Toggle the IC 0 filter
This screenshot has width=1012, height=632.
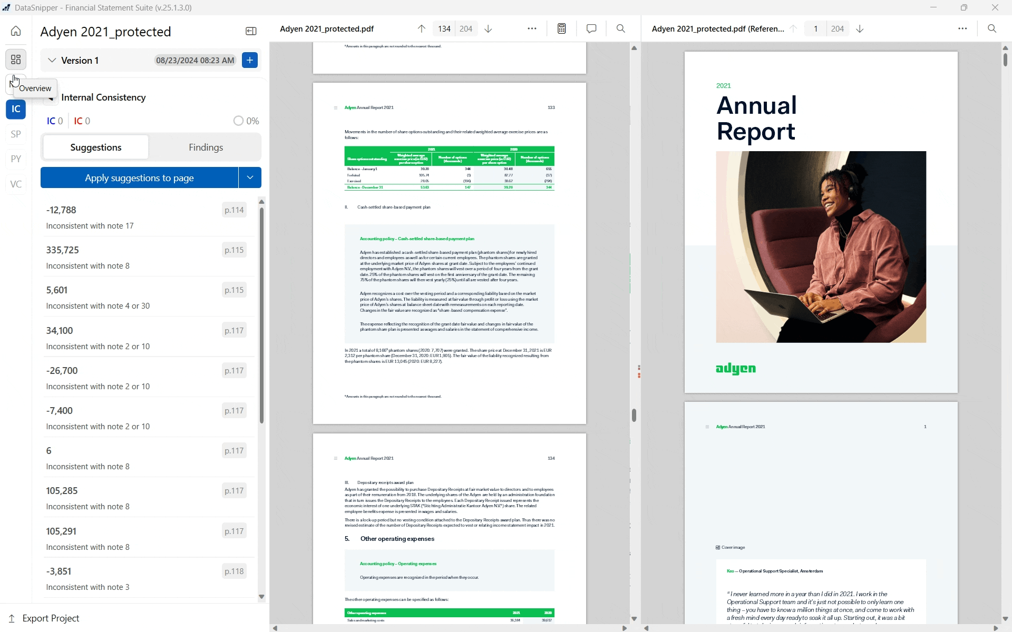(x=54, y=121)
